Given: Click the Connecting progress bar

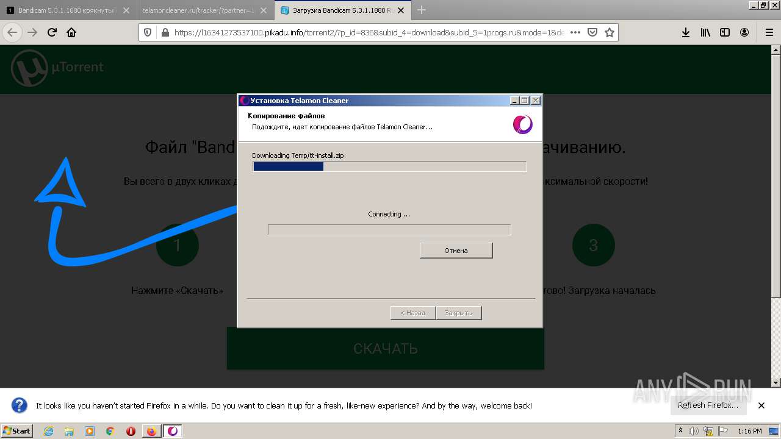Looking at the screenshot, I should coord(389,230).
